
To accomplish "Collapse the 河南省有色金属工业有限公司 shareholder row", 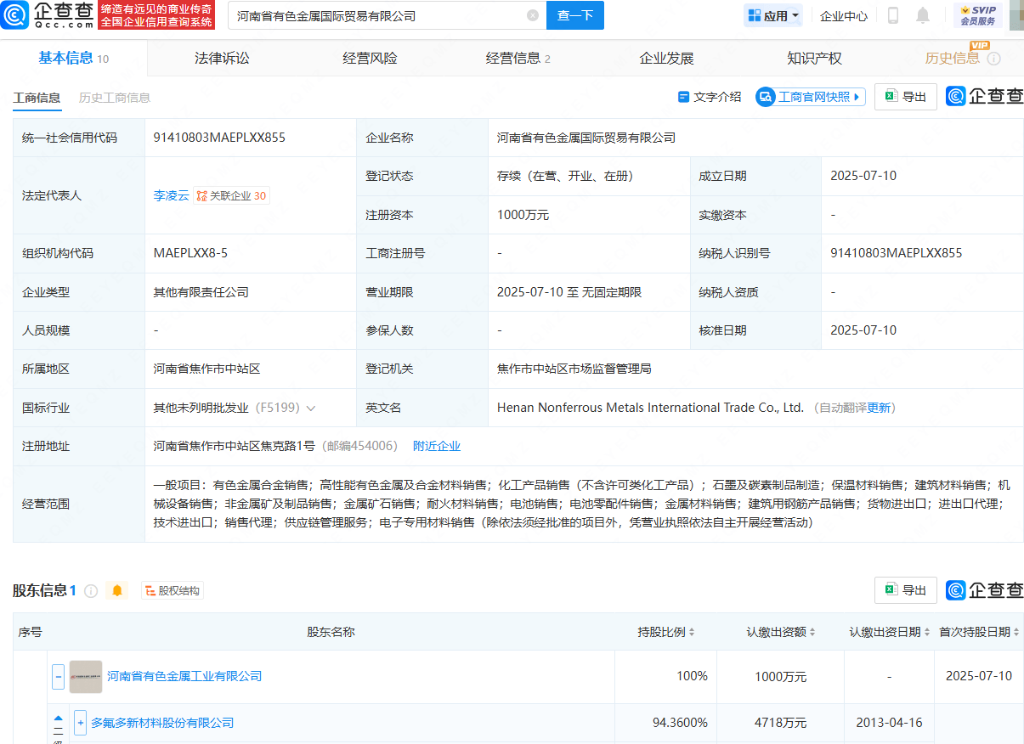I will tap(59, 677).
